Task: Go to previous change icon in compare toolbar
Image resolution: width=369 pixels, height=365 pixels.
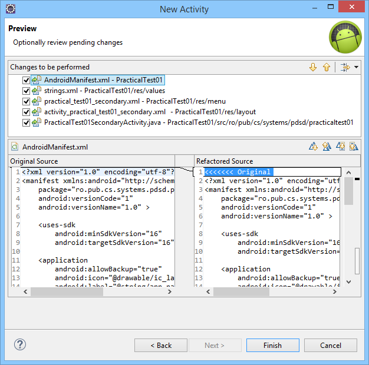Action: click(x=354, y=147)
